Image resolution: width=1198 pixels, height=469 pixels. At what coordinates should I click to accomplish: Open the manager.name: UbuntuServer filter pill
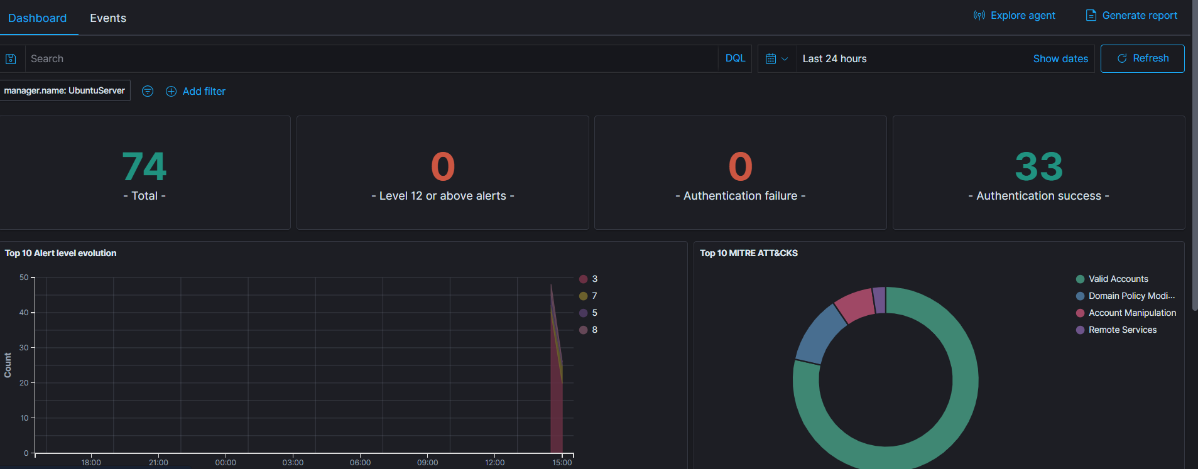64,90
